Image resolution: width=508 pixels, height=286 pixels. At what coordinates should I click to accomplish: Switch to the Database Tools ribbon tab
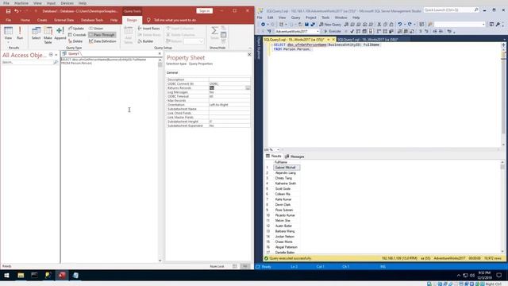pos(92,20)
